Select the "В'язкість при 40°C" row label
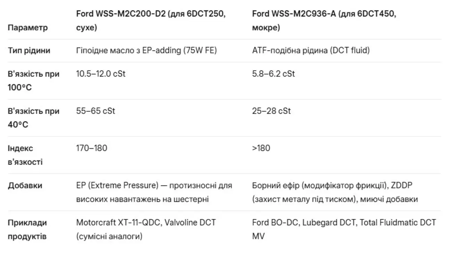The height and width of the screenshot is (258, 450). coord(33,118)
